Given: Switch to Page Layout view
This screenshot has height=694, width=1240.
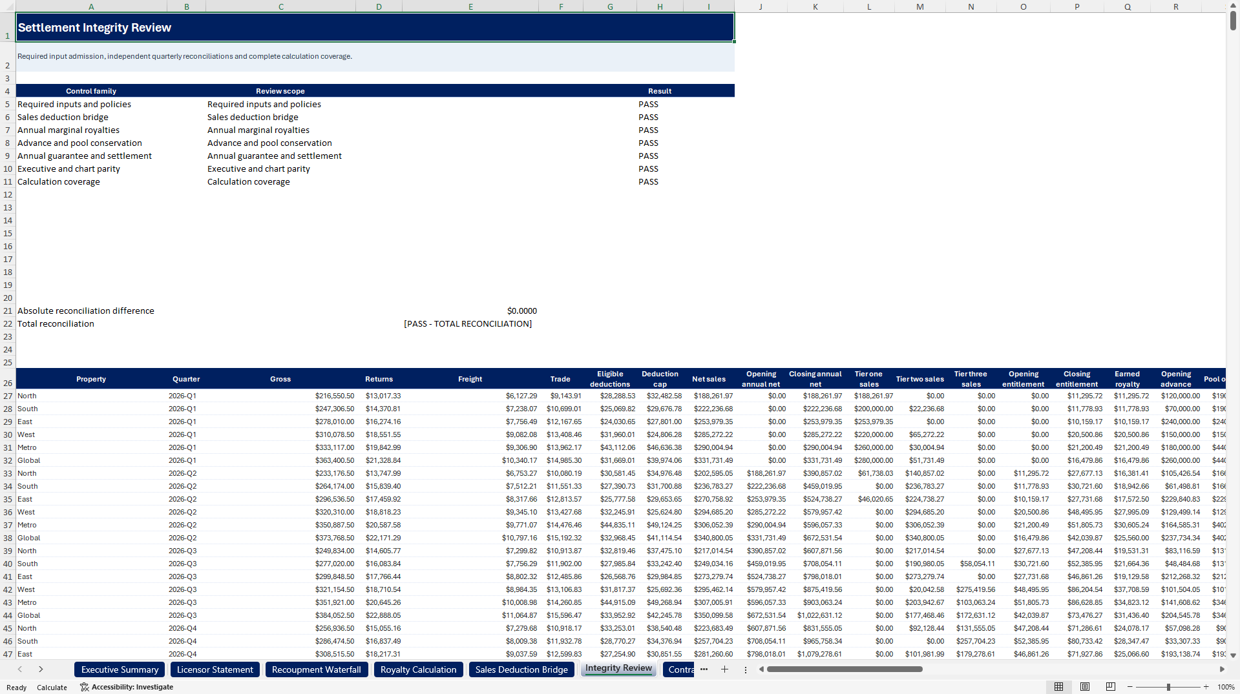Looking at the screenshot, I should 1085,687.
